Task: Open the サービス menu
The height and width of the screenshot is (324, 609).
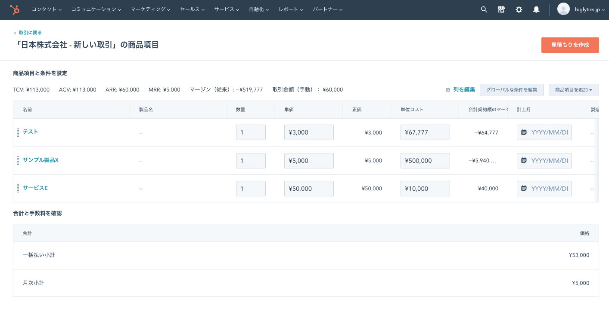Action: pos(227,9)
